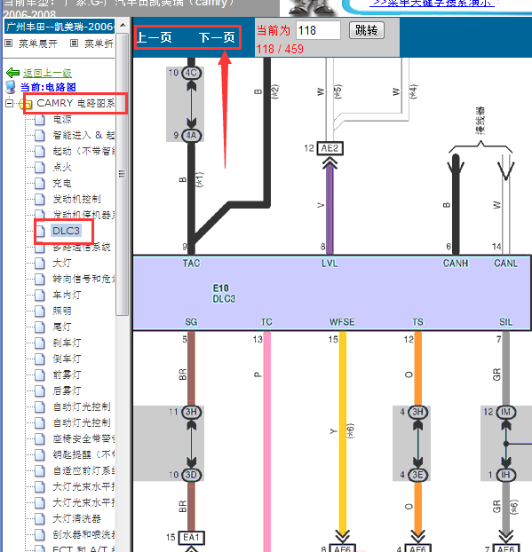The width and height of the screenshot is (532, 552).
Task: Click the 118 / 459 page counter
Action: pos(280,49)
